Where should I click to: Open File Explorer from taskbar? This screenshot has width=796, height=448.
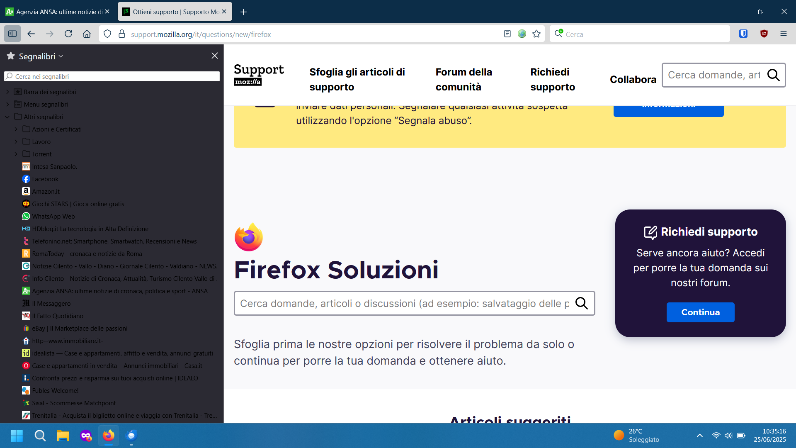click(x=63, y=436)
